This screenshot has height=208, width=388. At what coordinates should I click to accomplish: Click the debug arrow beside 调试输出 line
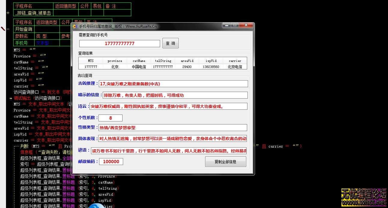tap(11, 98)
